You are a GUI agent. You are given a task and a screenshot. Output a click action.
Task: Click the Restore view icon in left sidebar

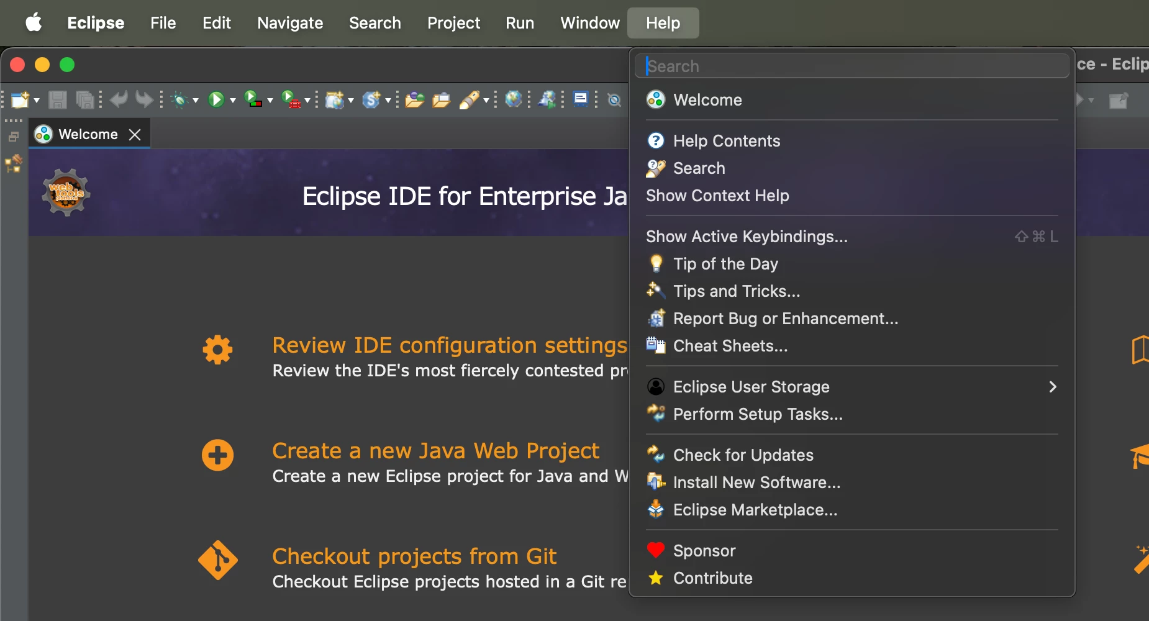pos(14,137)
